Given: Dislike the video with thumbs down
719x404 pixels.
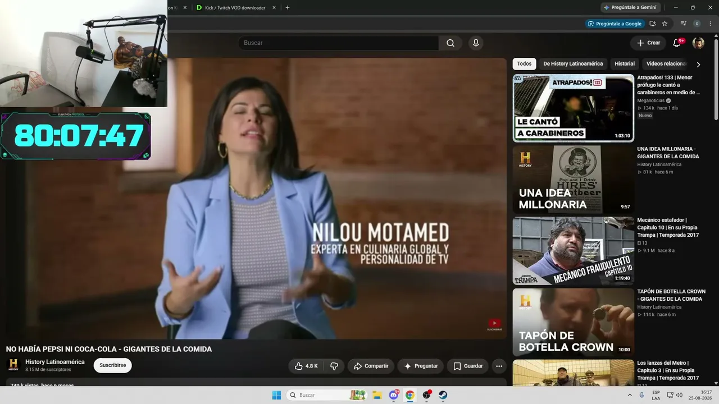Looking at the screenshot, I should (334, 366).
